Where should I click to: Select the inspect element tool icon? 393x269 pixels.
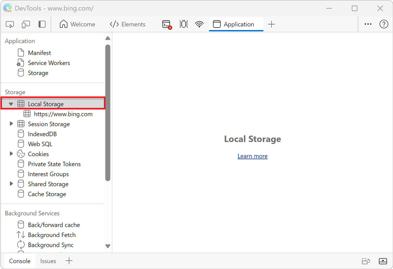[x=9, y=24]
